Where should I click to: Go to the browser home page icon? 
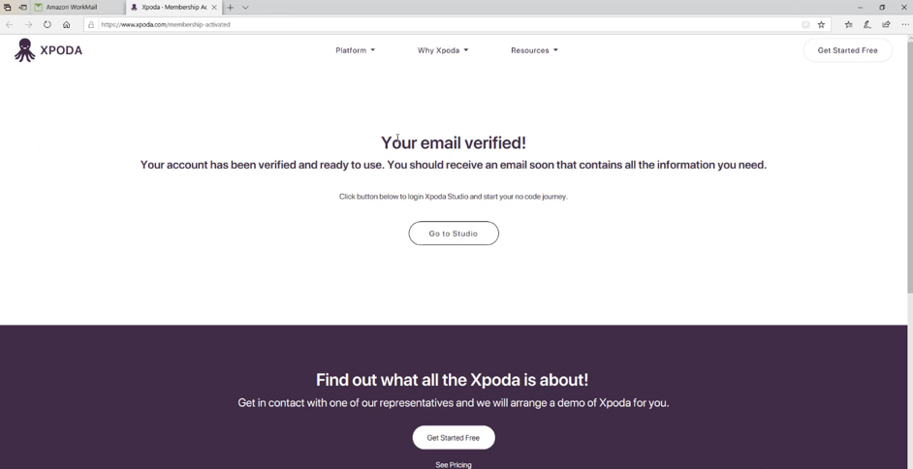pos(66,24)
